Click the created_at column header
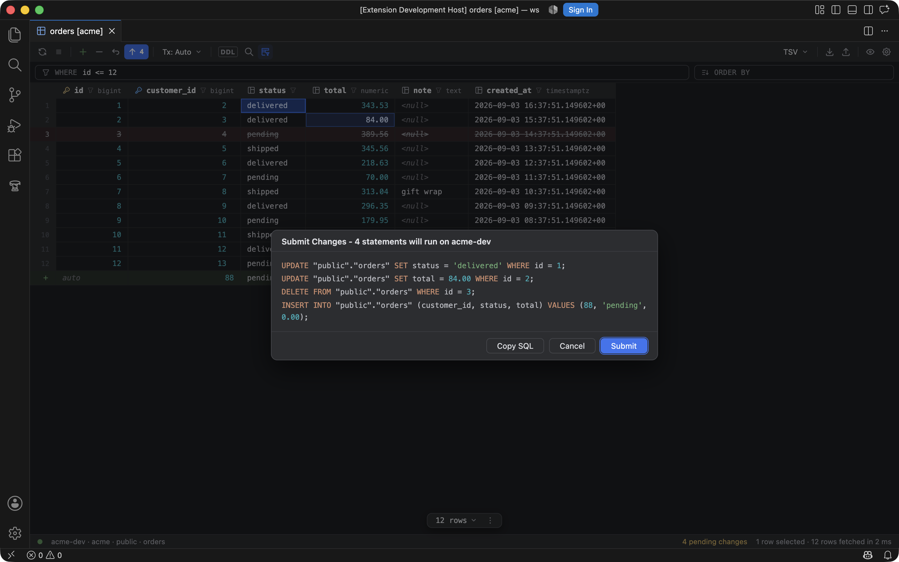899x562 pixels. click(x=542, y=90)
